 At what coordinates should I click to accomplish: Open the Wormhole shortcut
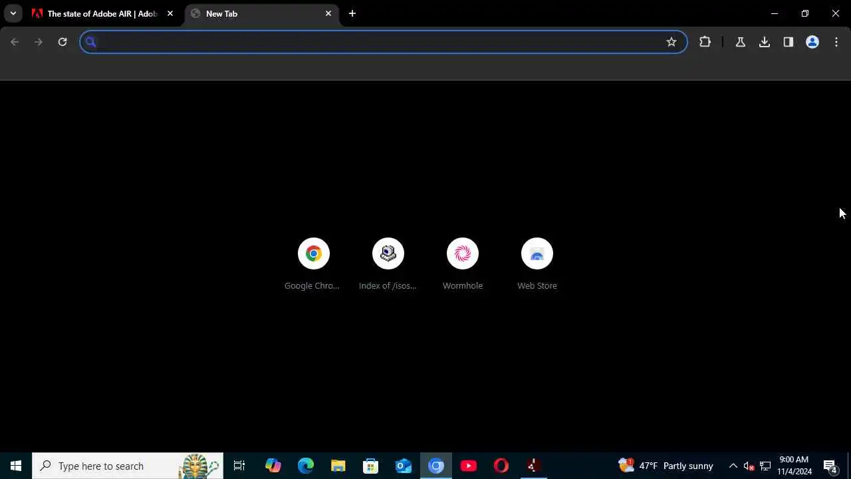point(463,264)
